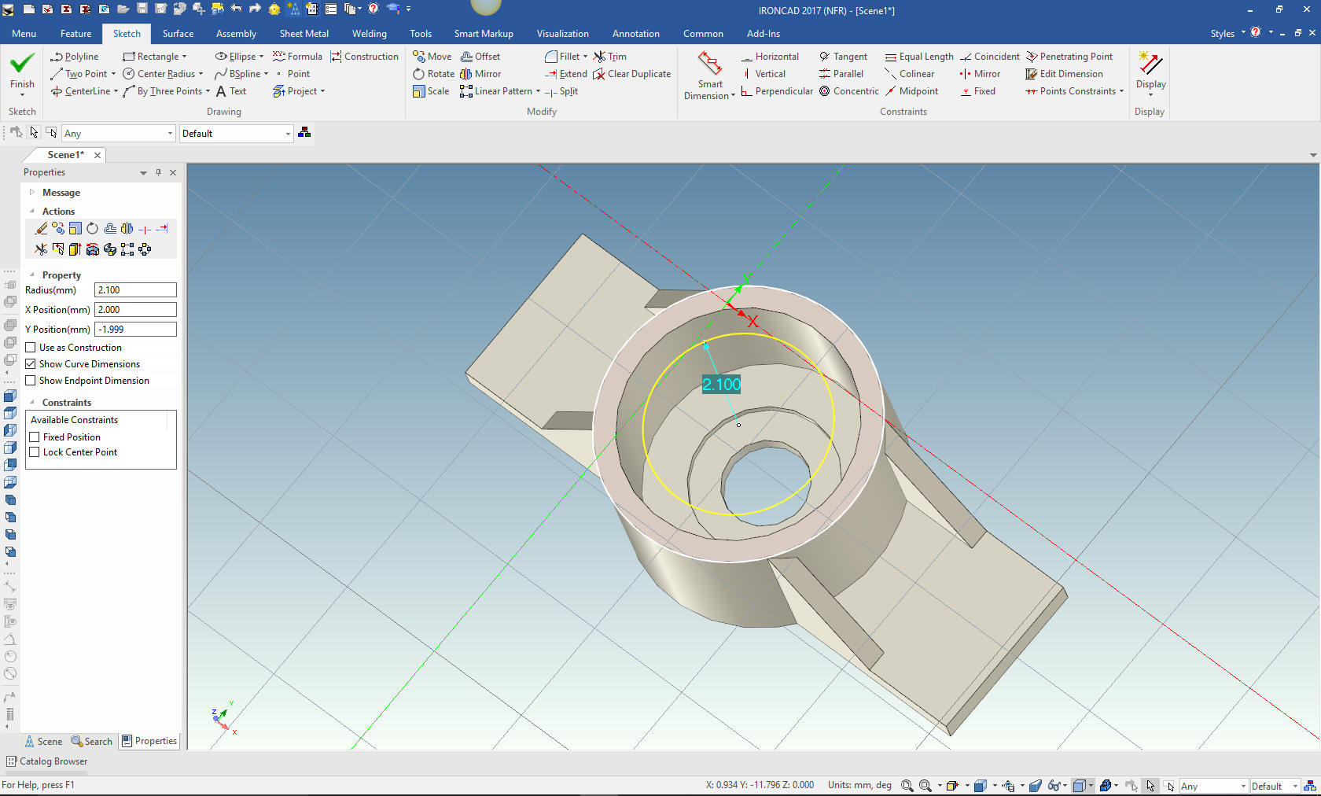Enable Use as Construction checkbox

(x=31, y=348)
